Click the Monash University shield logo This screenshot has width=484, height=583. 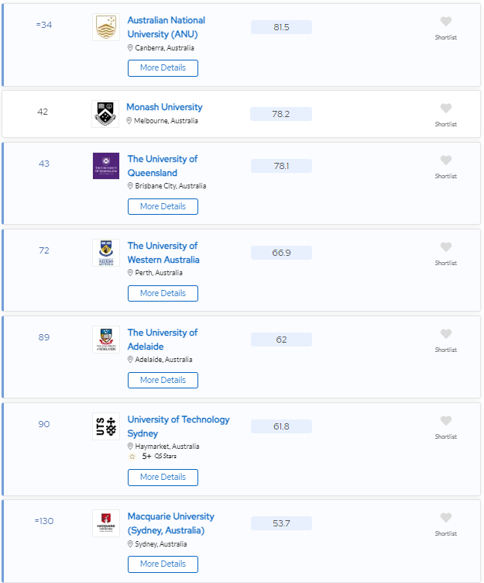[105, 114]
